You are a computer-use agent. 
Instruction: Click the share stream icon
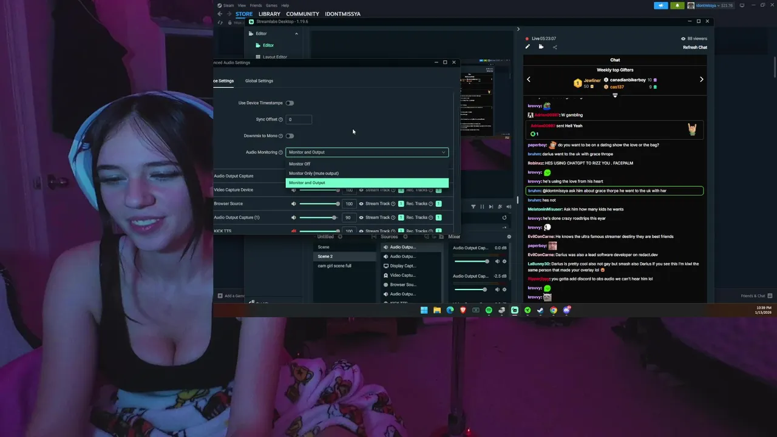click(554, 47)
